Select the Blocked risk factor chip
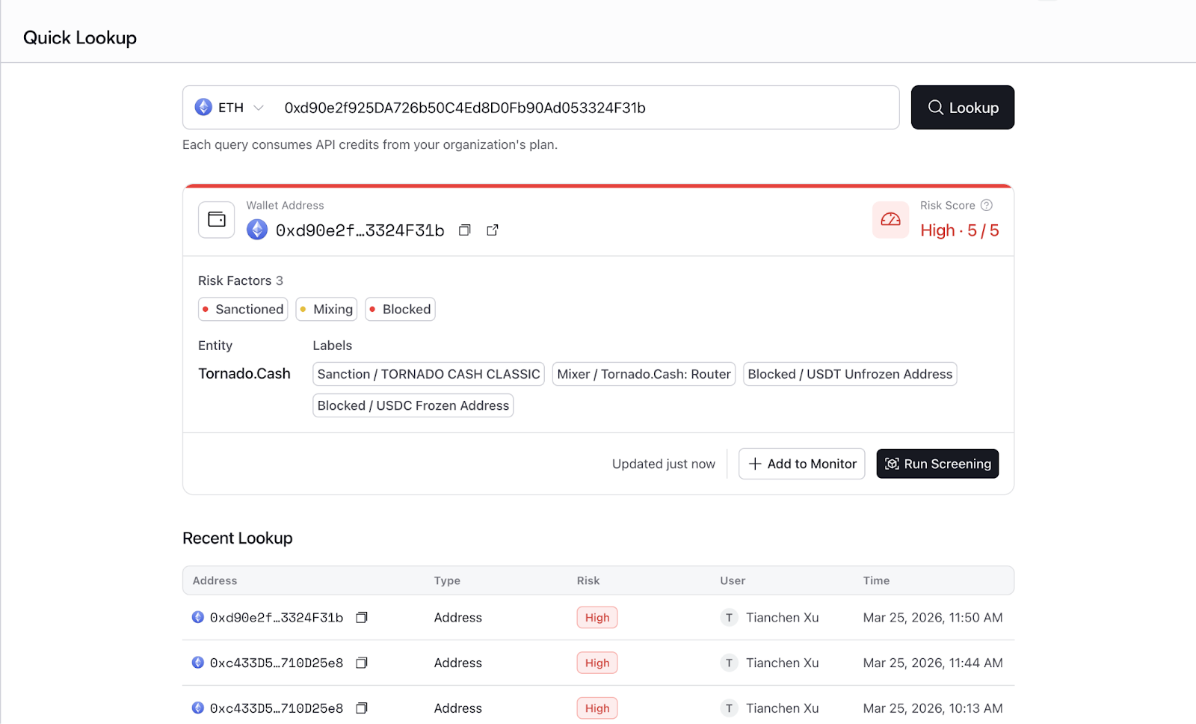Viewport: 1196px width, 724px height. [400, 309]
